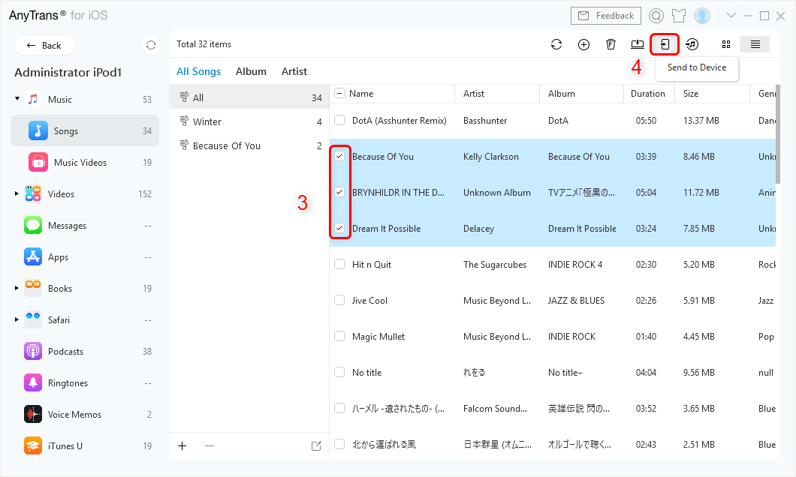Open Songs in the sidebar
796x477 pixels.
pos(85,130)
